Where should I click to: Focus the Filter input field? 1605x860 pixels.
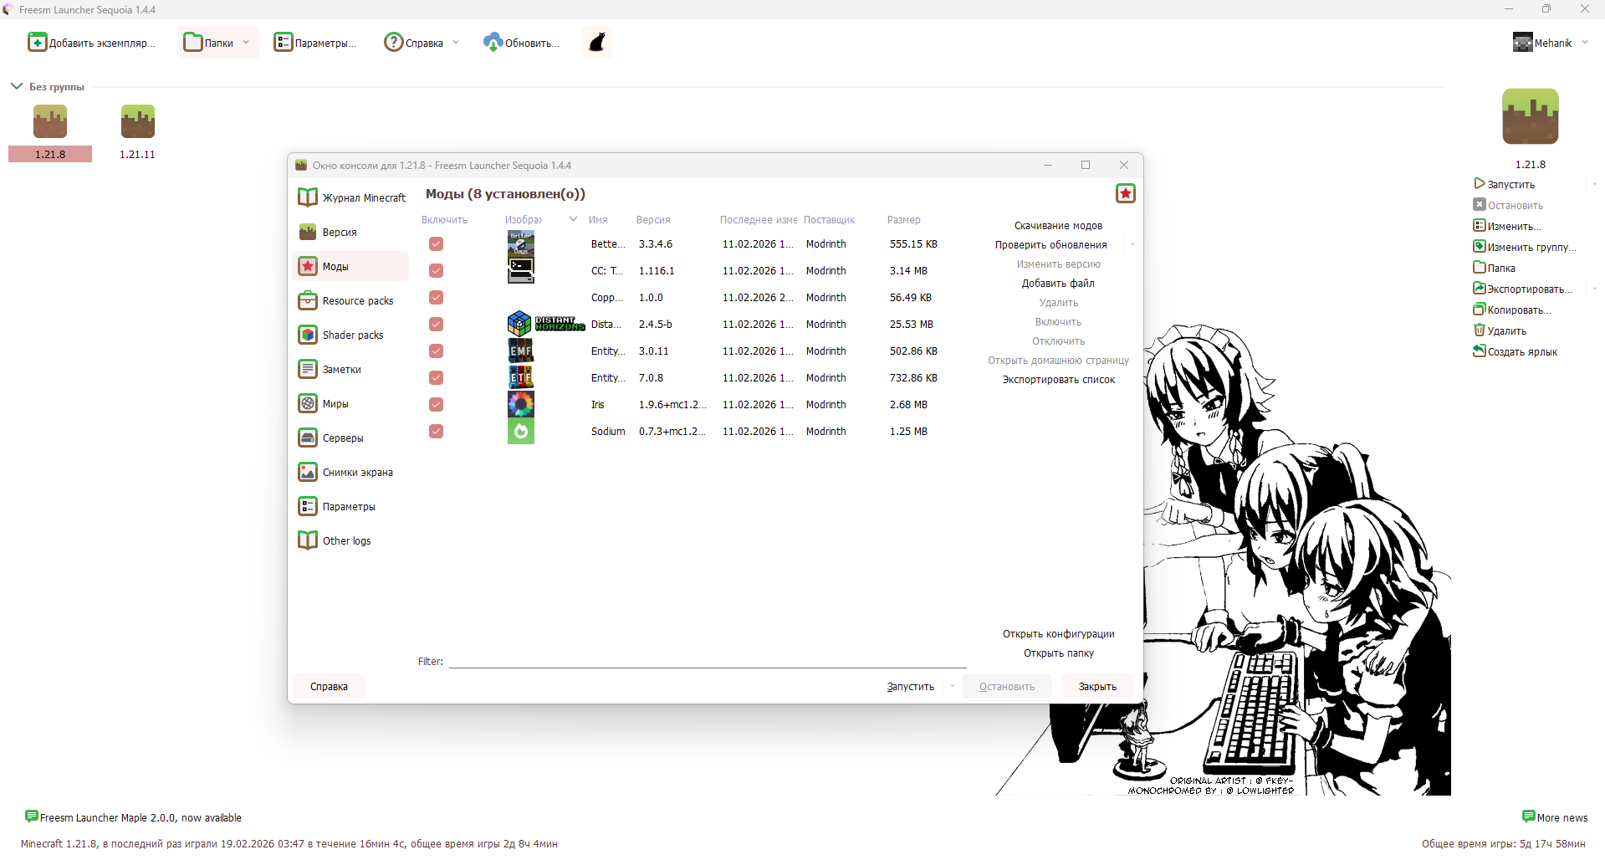pos(708,661)
